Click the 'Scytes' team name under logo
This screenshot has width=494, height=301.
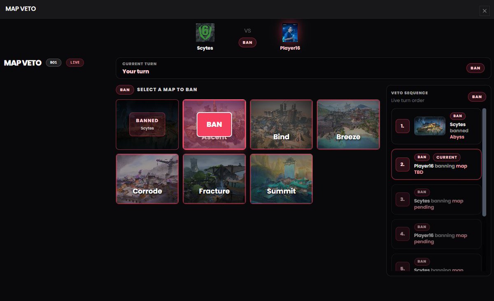click(x=205, y=48)
